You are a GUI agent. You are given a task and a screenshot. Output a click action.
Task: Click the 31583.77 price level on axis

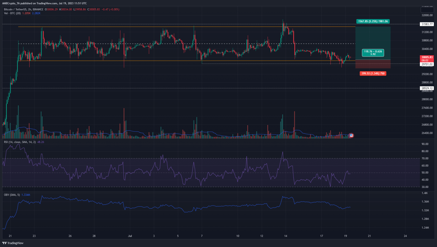[427, 24]
